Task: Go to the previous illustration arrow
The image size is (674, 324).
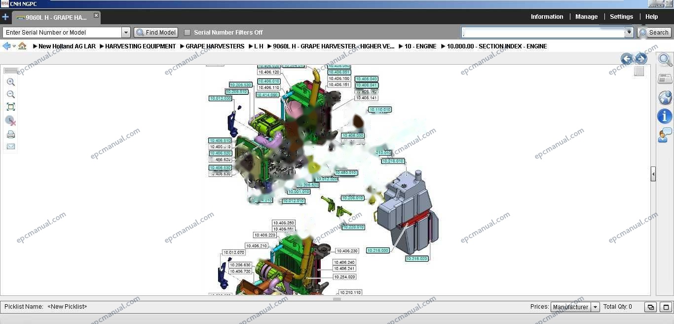Action: 627,59
